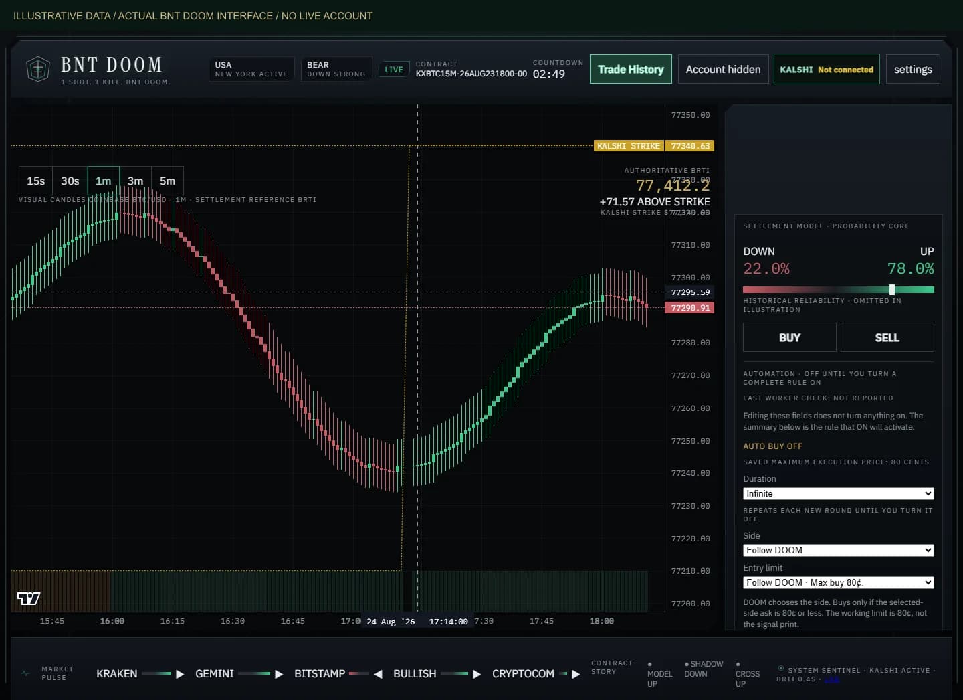Screen dimensions: 963x700
Task: Click the CROSS UP story indicator
Action: 747,675
